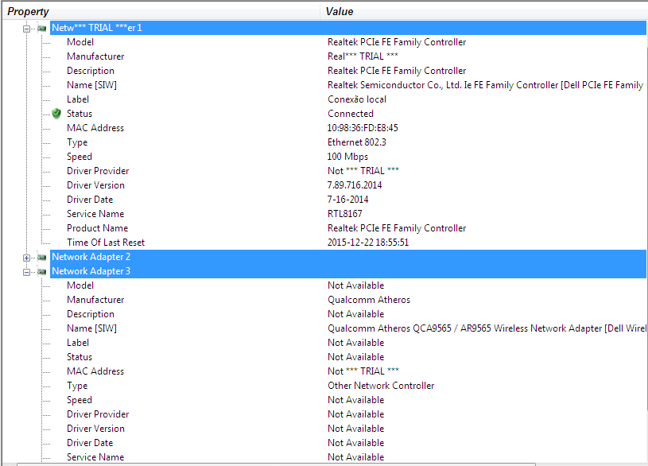
Task: Click the Ethernet 802.3 type value
Action: tap(357, 142)
